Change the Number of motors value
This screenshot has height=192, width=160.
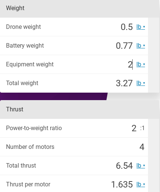pos(142,147)
